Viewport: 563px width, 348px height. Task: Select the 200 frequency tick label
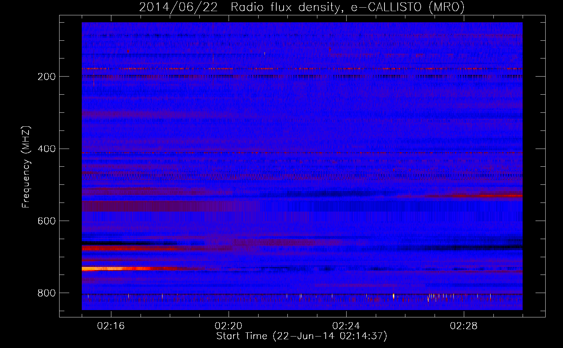pos(47,77)
